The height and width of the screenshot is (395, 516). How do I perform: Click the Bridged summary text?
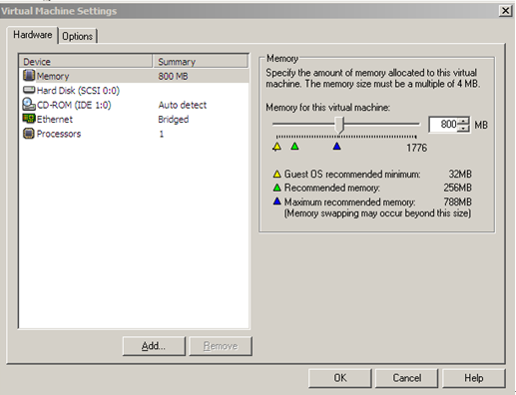174,120
